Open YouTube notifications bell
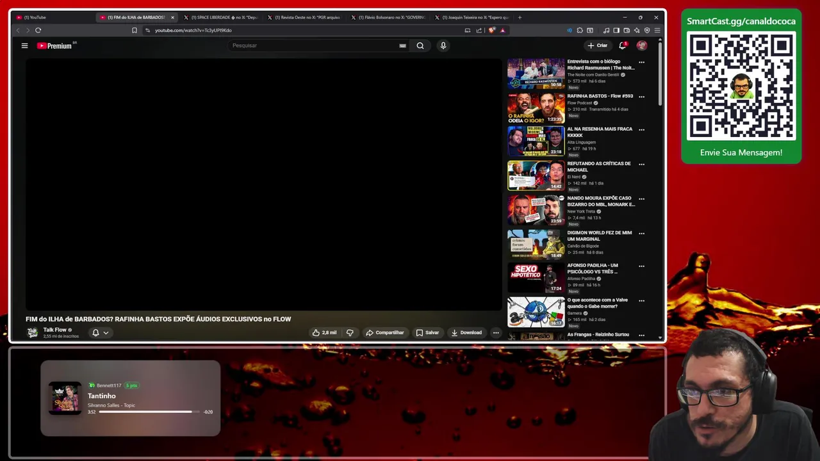Image resolution: width=820 pixels, height=461 pixels. point(622,45)
